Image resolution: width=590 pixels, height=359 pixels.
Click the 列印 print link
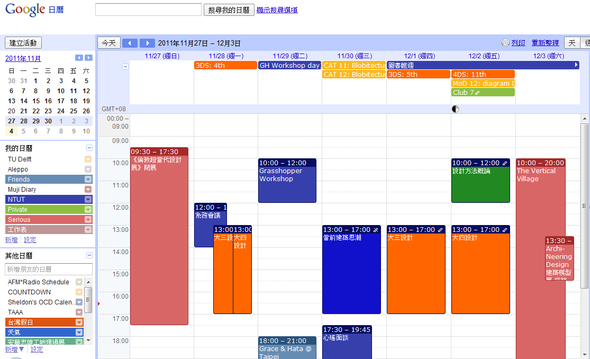point(518,43)
